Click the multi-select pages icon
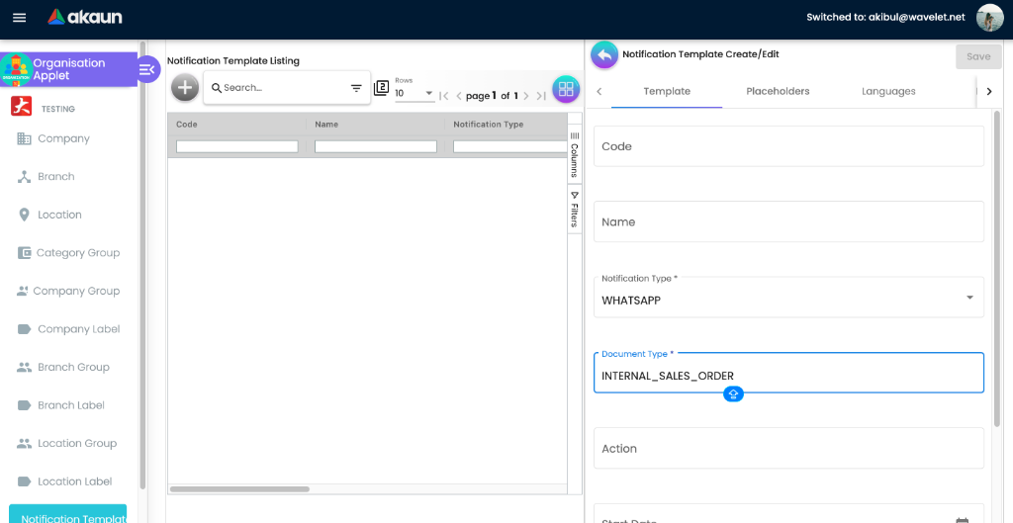Image resolution: width=1013 pixels, height=523 pixels. [381, 88]
